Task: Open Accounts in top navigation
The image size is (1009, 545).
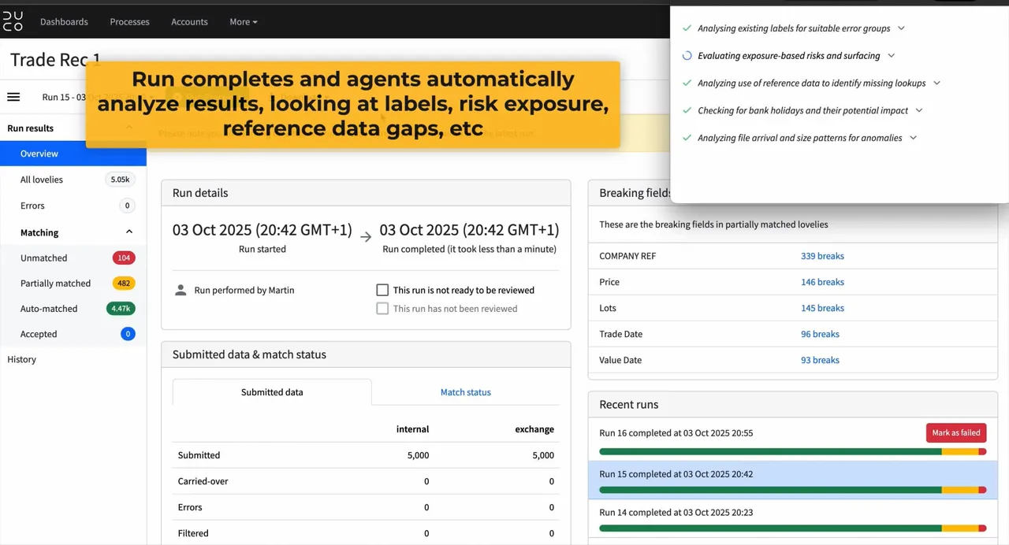Action: point(189,22)
